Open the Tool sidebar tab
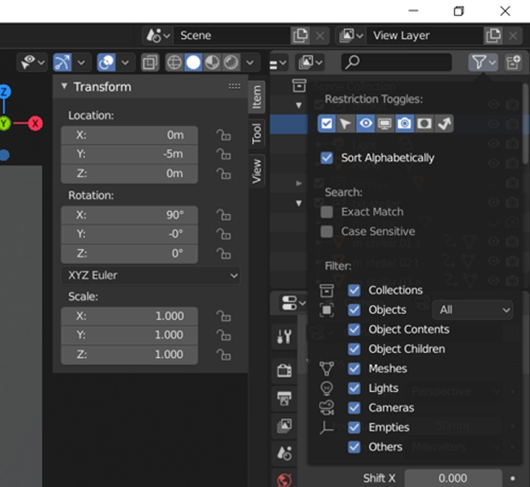Image resolution: width=530 pixels, height=487 pixels. coord(257,134)
